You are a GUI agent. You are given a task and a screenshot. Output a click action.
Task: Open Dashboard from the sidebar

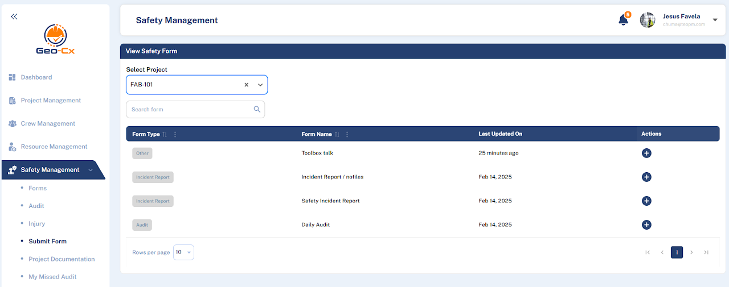pyautogui.click(x=36, y=77)
